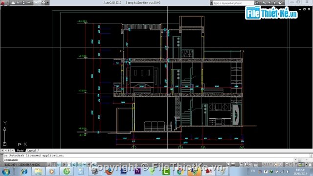Click the EN language indicator in tray
Screen dimensions: 313x176
tap(253, 171)
